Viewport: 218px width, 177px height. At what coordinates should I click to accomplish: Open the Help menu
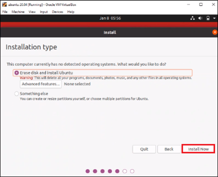(71, 12)
